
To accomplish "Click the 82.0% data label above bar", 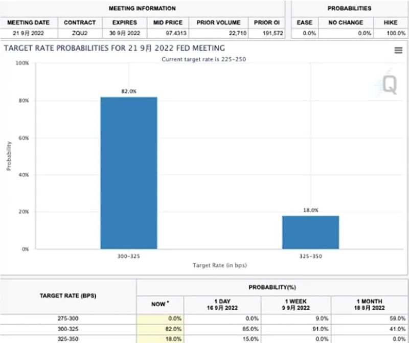I will (129, 92).
